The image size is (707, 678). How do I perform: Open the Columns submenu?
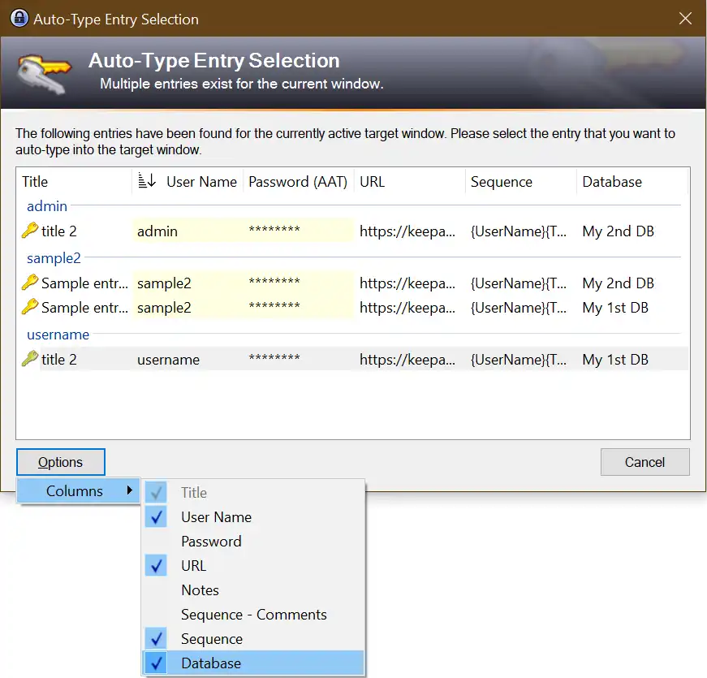79,490
